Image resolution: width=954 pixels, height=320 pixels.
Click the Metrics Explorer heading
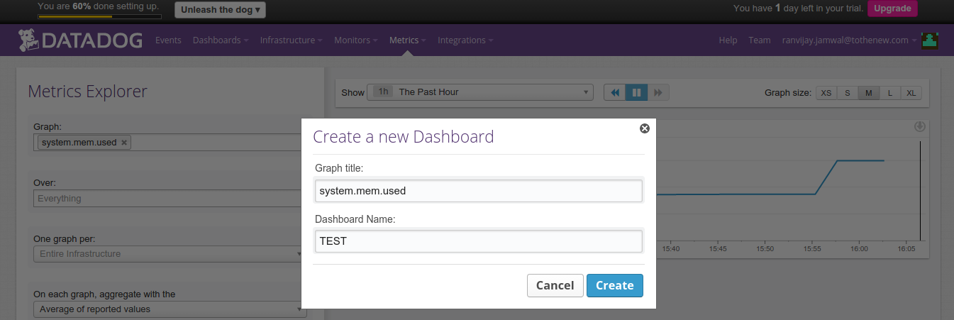click(87, 92)
